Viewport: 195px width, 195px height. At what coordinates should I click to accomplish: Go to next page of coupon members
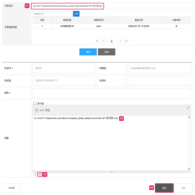coord(120,41)
